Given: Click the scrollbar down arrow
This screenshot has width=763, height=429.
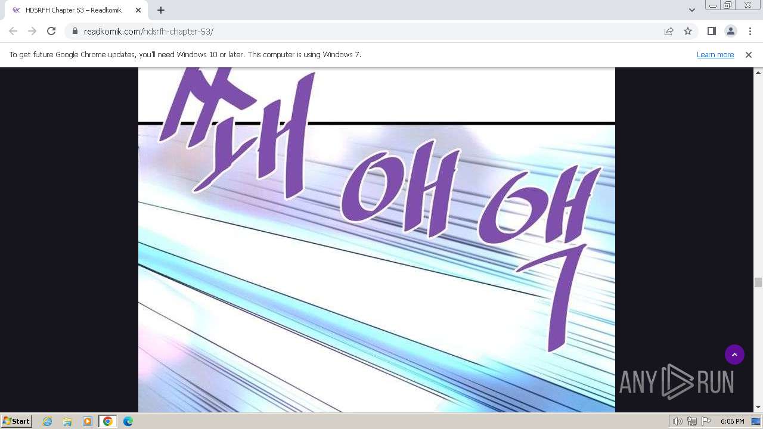Looking at the screenshot, I should (x=758, y=408).
